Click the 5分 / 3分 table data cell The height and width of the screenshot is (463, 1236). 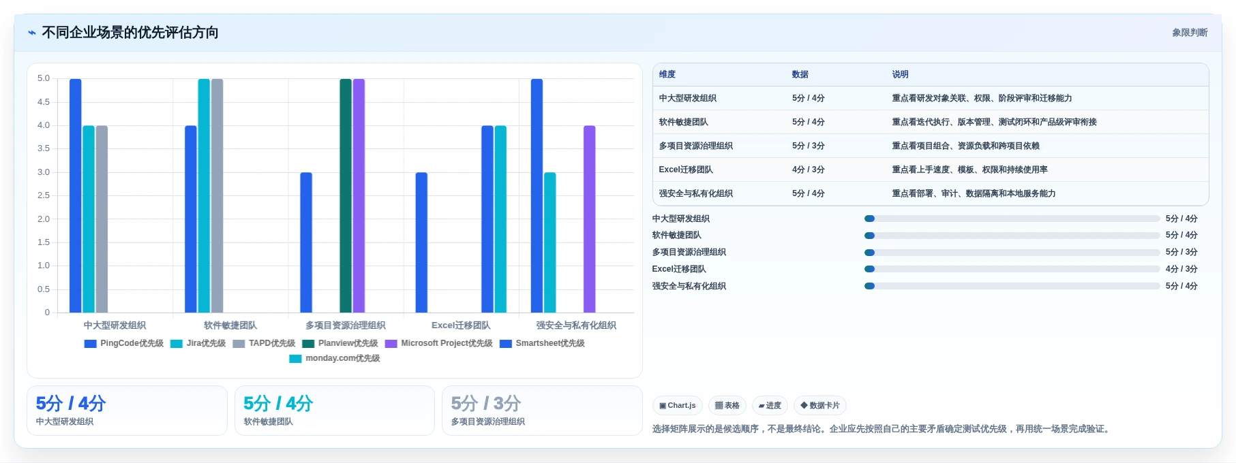point(809,146)
